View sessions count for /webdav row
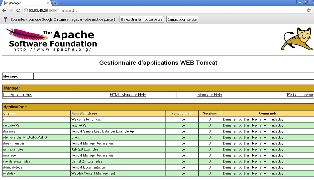Image resolution: width=314 pixels, height=180 pixels. [210, 173]
